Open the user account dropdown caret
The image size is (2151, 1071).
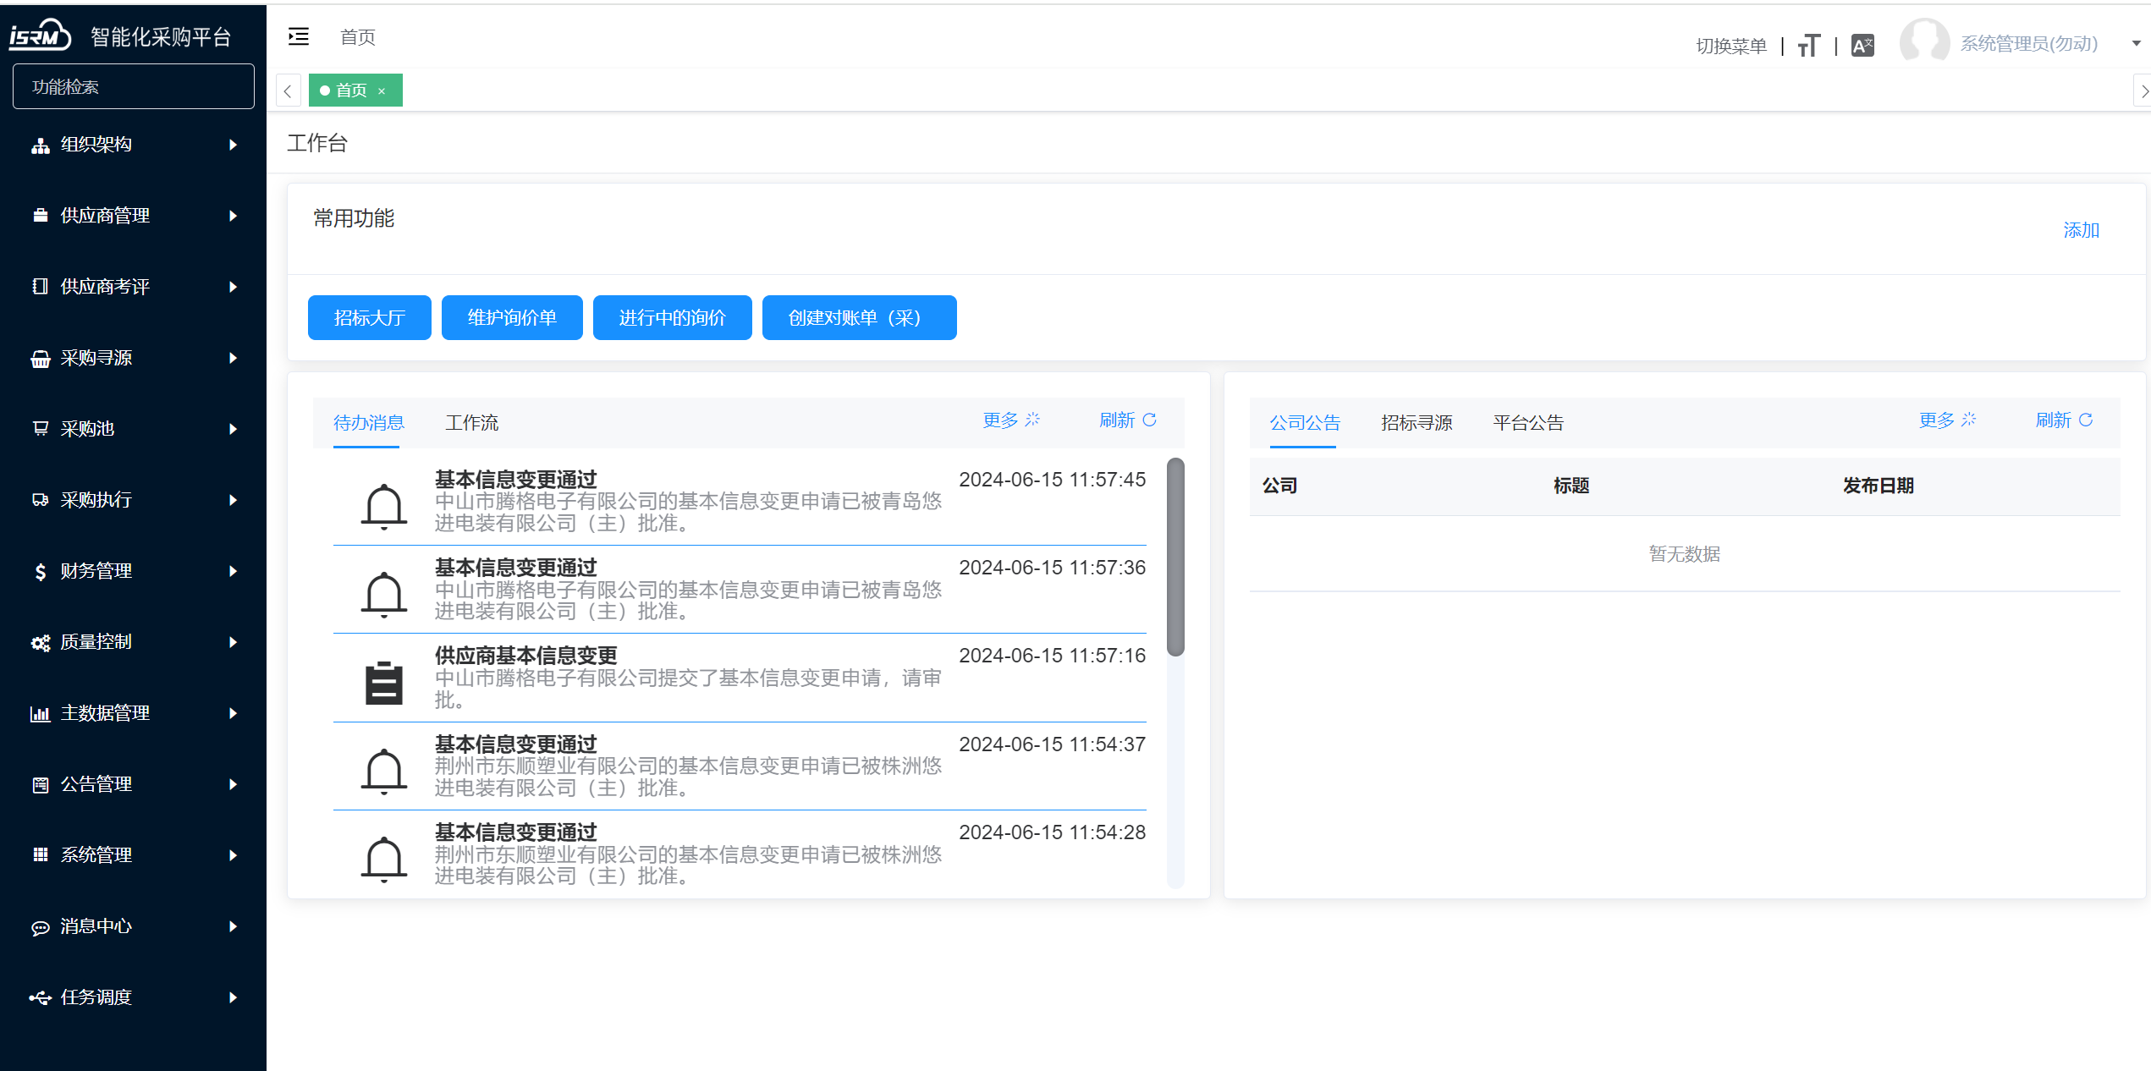pos(2136,43)
